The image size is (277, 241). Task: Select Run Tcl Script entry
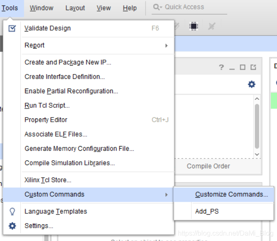[97, 105]
